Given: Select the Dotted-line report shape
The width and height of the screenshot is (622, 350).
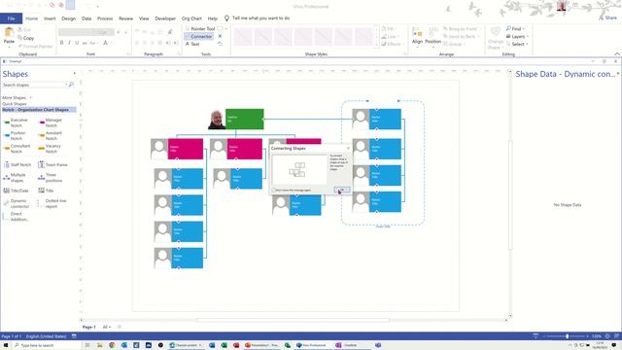Looking at the screenshot, I should pos(52,203).
